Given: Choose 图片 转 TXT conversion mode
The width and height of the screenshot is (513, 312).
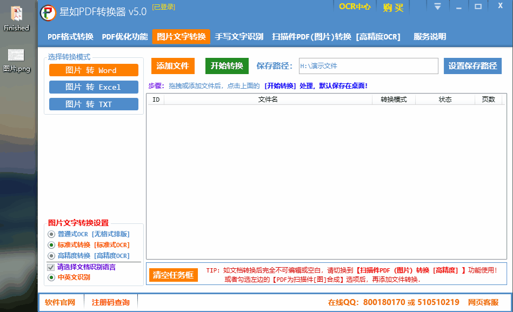Looking at the screenshot, I should (94, 104).
